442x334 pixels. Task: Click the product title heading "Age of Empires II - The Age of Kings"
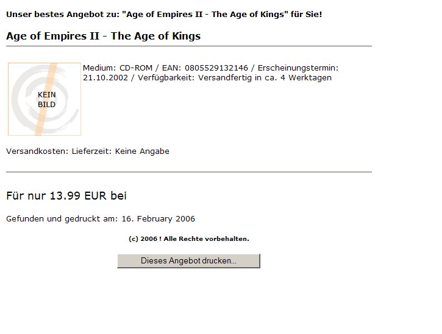coord(103,36)
